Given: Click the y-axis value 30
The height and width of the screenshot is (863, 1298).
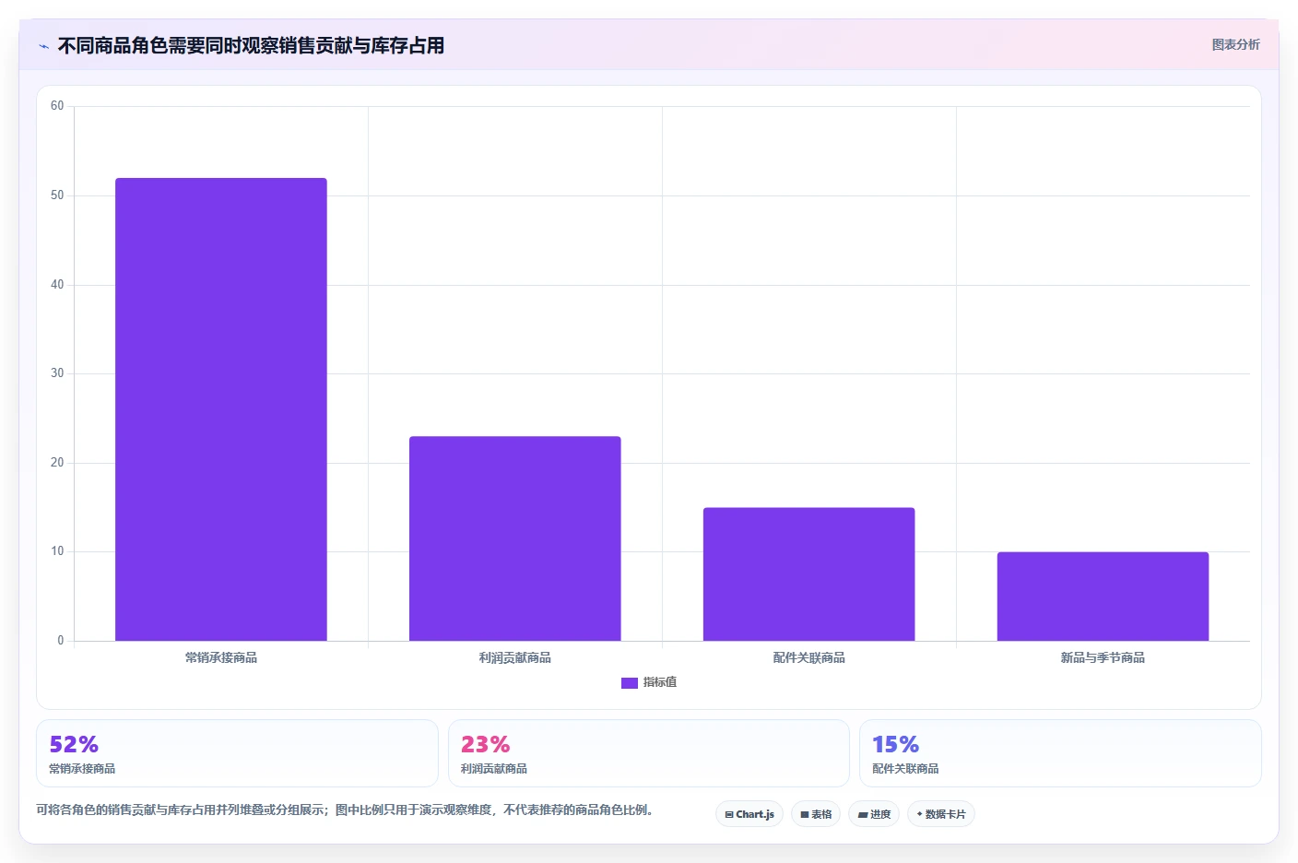Looking at the screenshot, I should (57, 373).
